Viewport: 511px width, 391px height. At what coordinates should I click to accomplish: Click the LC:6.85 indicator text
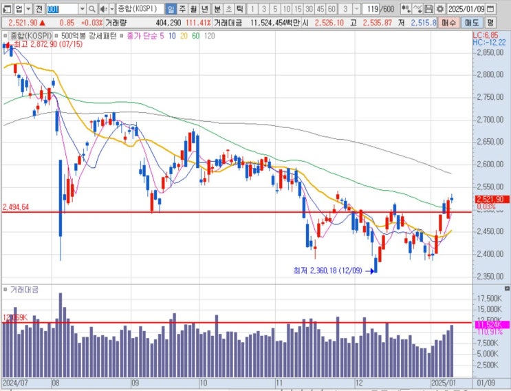pyautogui.click(x=486, y=35)
